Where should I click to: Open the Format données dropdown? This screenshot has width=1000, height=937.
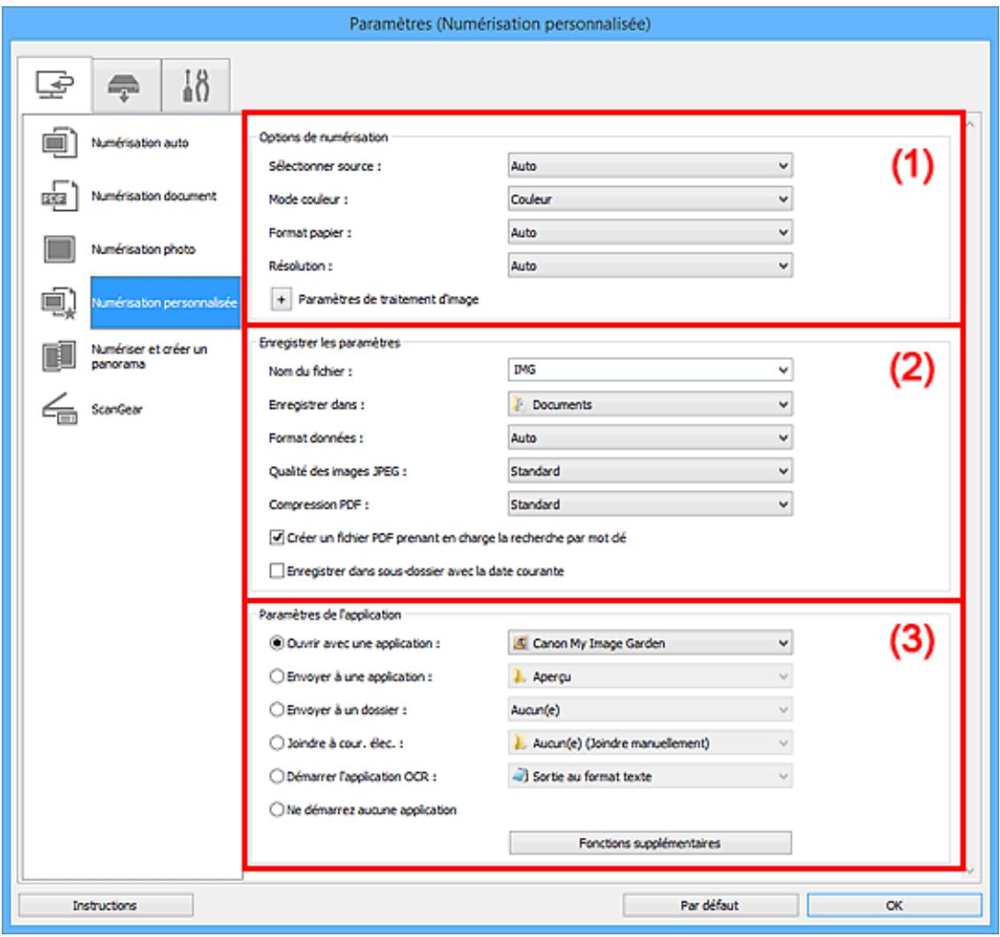point(649,436)
